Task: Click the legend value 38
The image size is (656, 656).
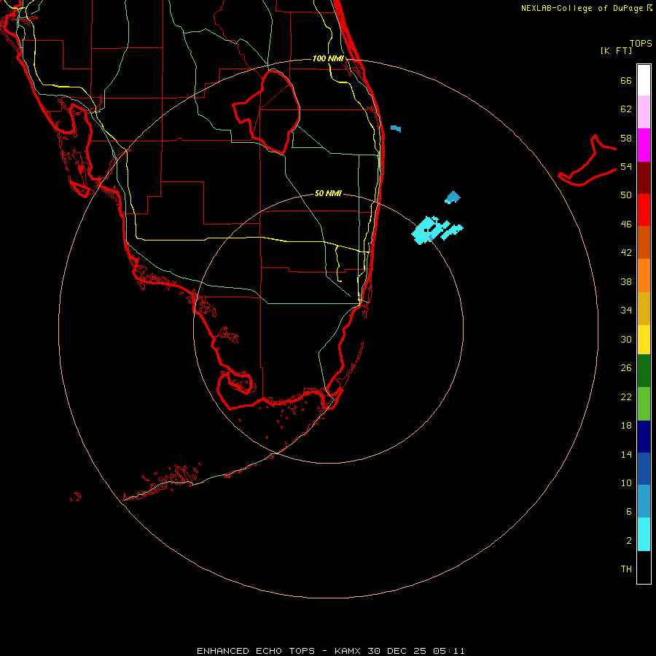Action: click(x=626, y=281)
